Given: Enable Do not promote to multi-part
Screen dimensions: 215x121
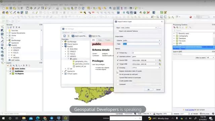Looking at the screenshot, I should coord(118,74).
